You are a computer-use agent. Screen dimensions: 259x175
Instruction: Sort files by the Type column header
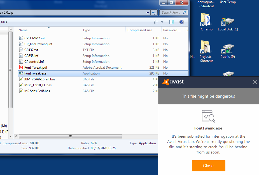click(86, 30)
